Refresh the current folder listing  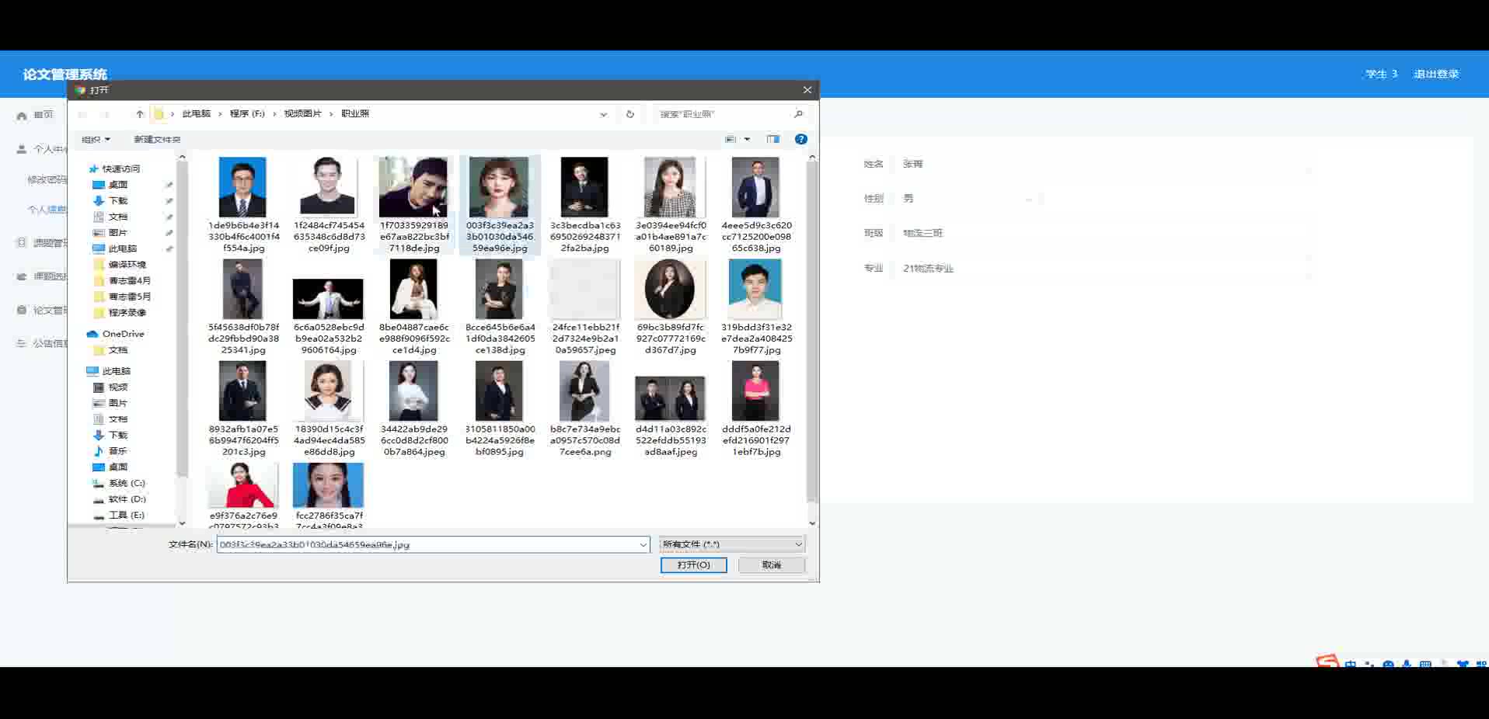pos(630,114)
